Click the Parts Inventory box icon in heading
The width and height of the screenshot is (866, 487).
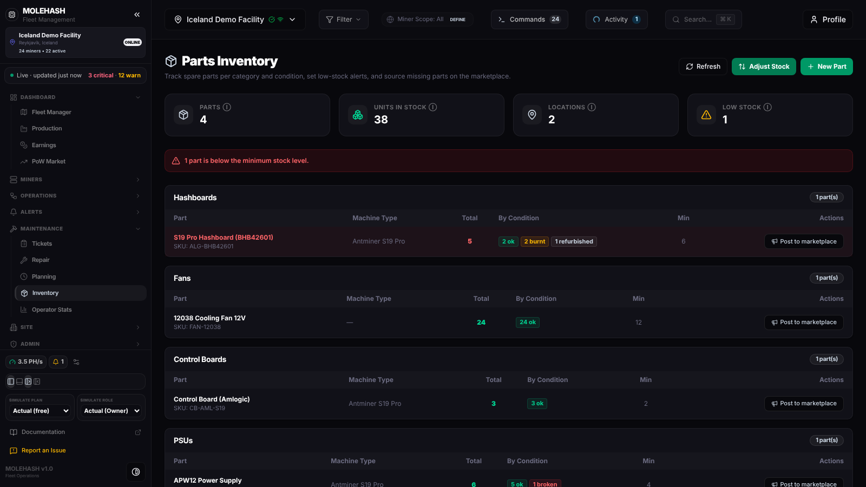point(171,61)
